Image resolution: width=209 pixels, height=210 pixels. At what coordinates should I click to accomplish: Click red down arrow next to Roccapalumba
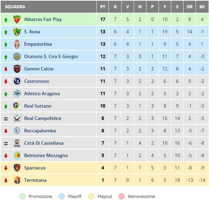[x=6, y=131]
